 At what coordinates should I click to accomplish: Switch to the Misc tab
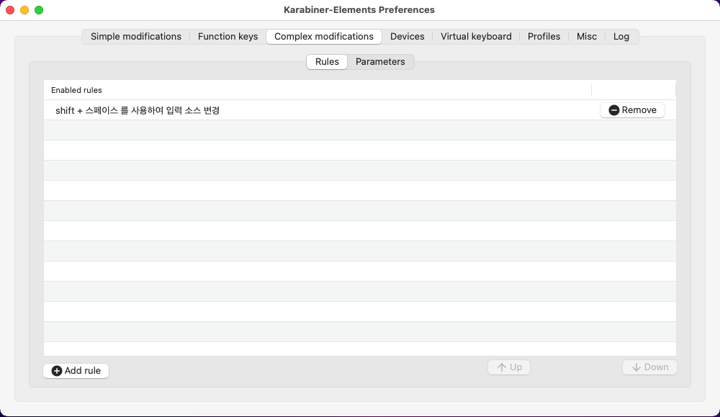(x=586, y=37)
